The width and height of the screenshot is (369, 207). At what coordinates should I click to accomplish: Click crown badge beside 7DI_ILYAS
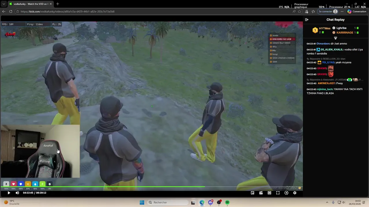[x=319, y=62]
